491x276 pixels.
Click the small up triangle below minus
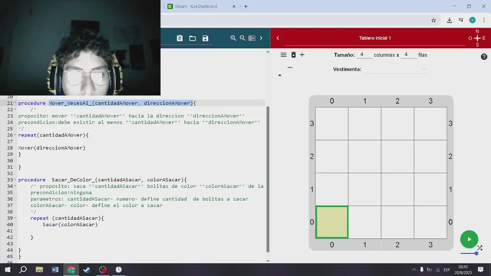coord(280,75)
